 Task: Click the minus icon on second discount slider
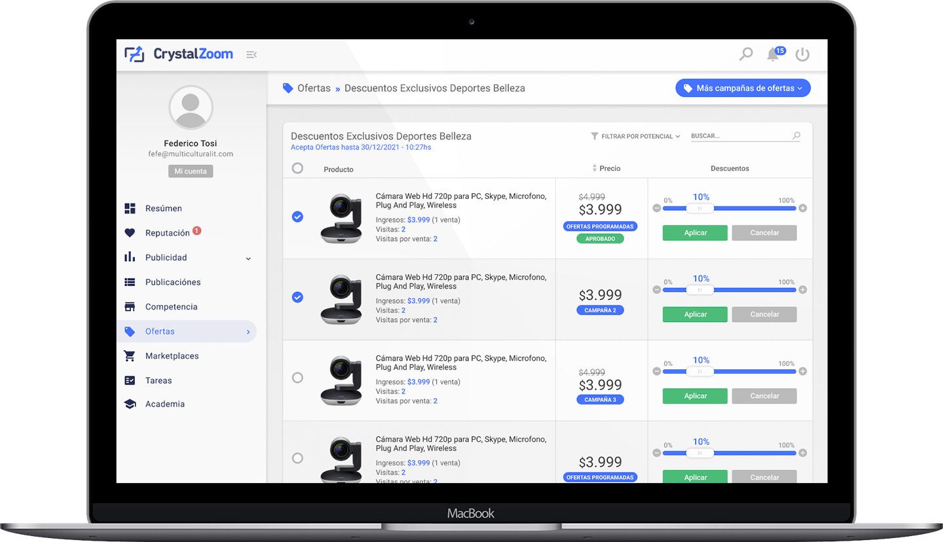point(657,290)
